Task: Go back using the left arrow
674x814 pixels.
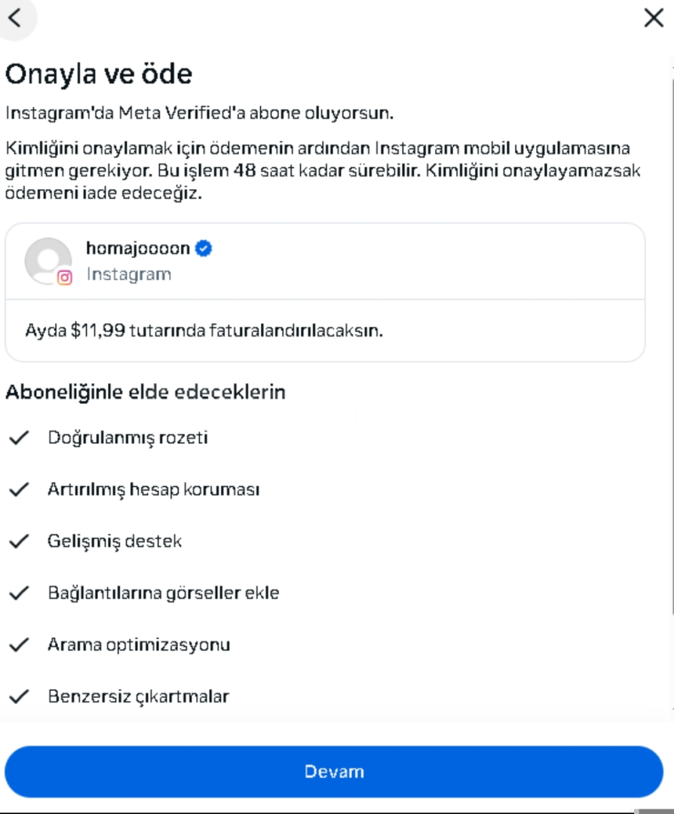Action: tap(15, 17)
